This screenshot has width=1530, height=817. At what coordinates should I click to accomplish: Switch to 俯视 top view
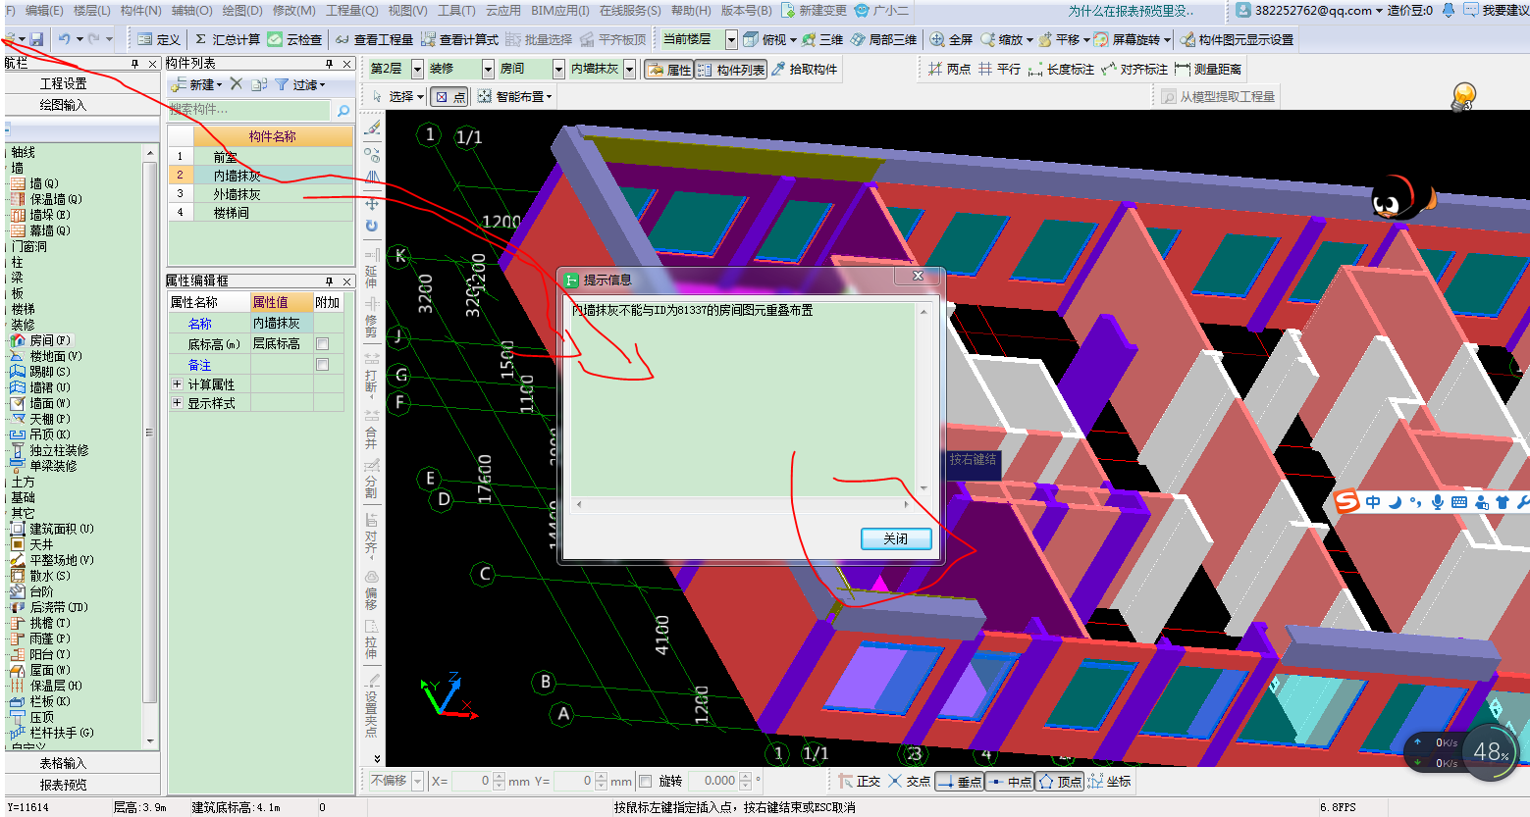pos(765,39)
